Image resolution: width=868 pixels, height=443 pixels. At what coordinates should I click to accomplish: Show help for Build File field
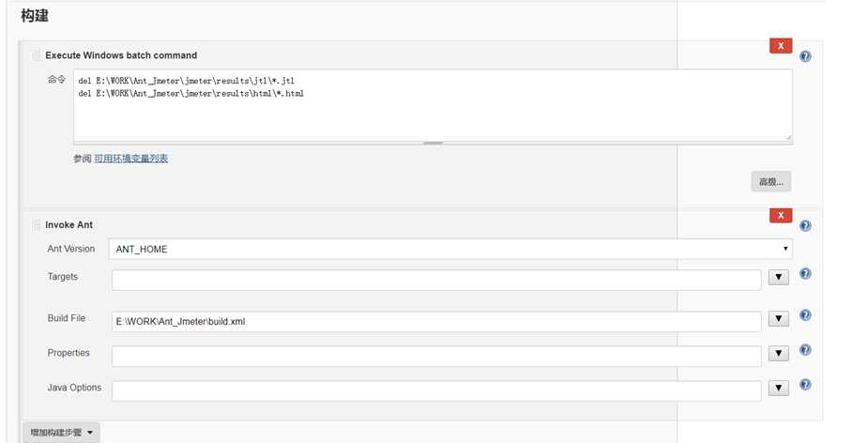coord(805,315)
